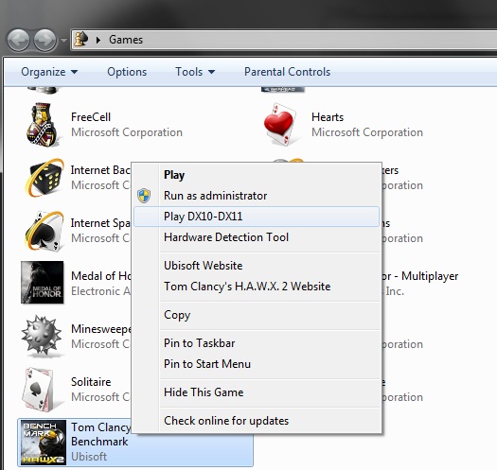Open Parental Controls
Viewport: 497px width, 470px height.
(x=287, y=72)
